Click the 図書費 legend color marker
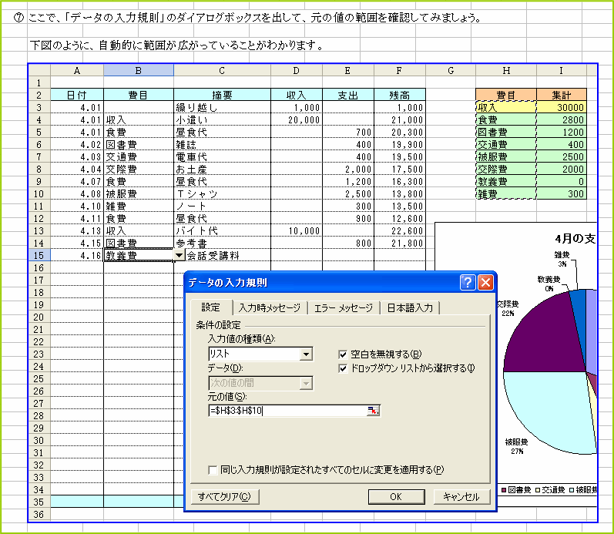Viewport: 614px width, 534px height. pyautogui.click(x=504, y=490)
